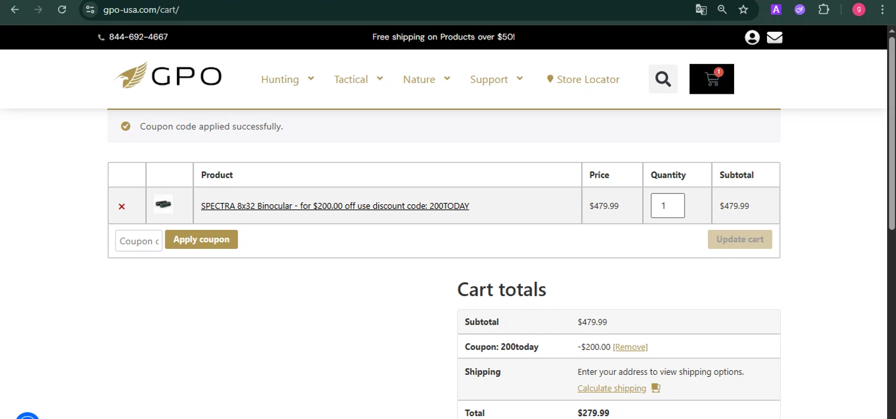Click the envelope contact icon
Viewport: 896px width, 419px height.
coord(775,38)
